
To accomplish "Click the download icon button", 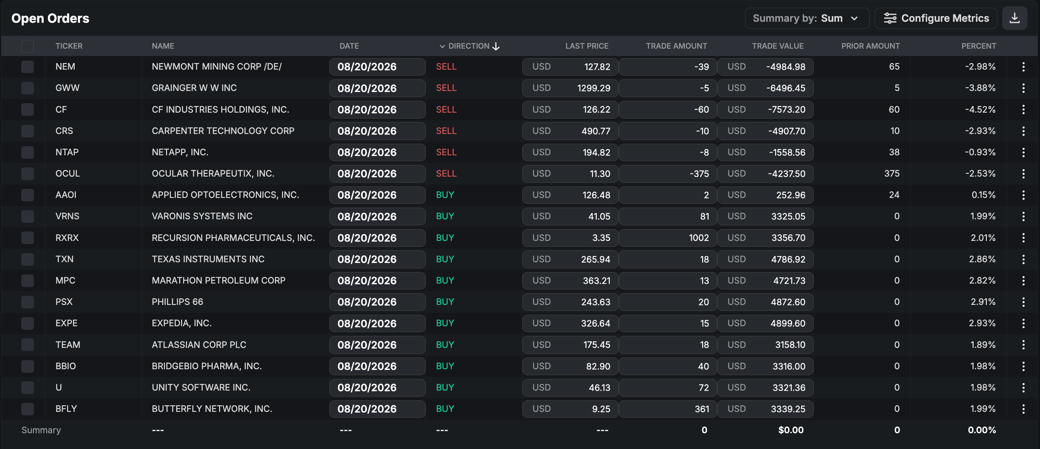I will pyautogui.click(x=1014, y=18).
